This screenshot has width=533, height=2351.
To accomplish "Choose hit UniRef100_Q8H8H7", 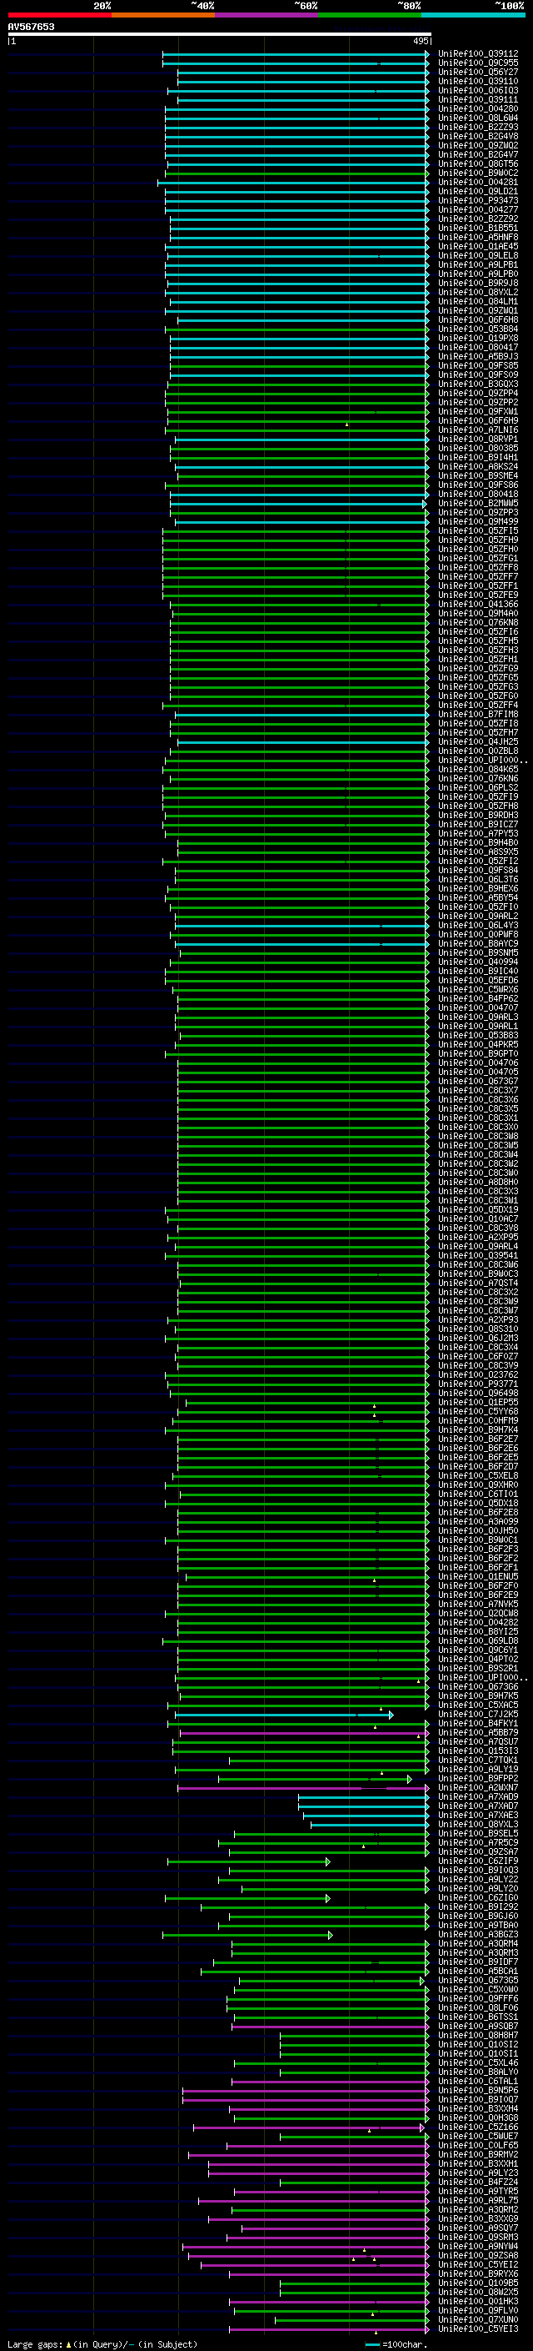I will pos(477,2036).
